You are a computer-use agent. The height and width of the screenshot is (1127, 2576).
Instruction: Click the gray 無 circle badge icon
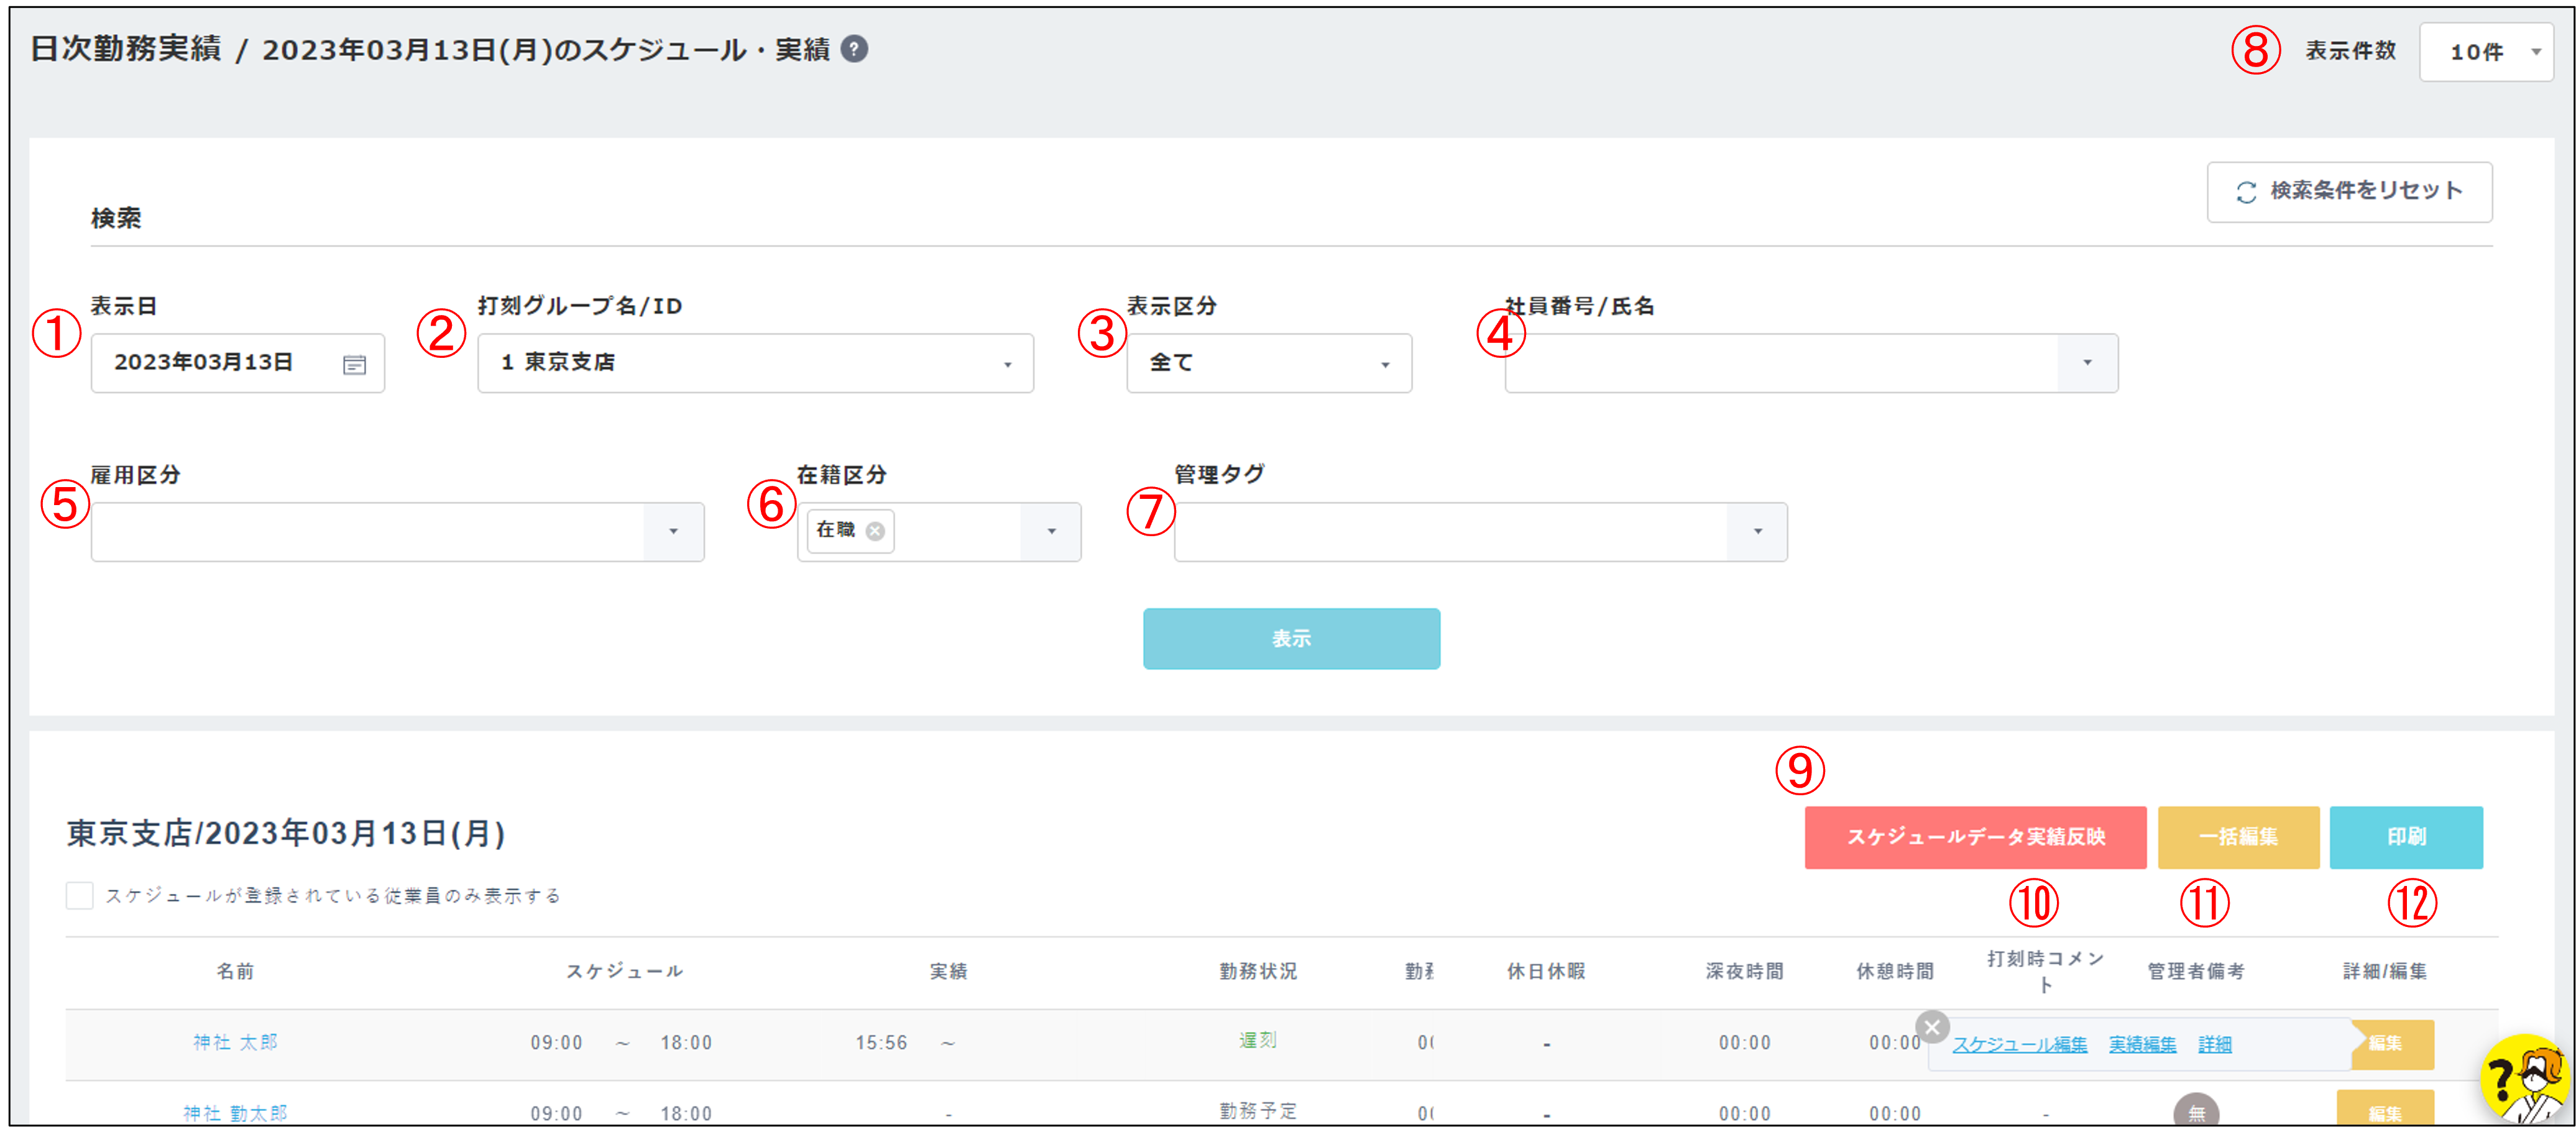[x=2195, y=1111]
